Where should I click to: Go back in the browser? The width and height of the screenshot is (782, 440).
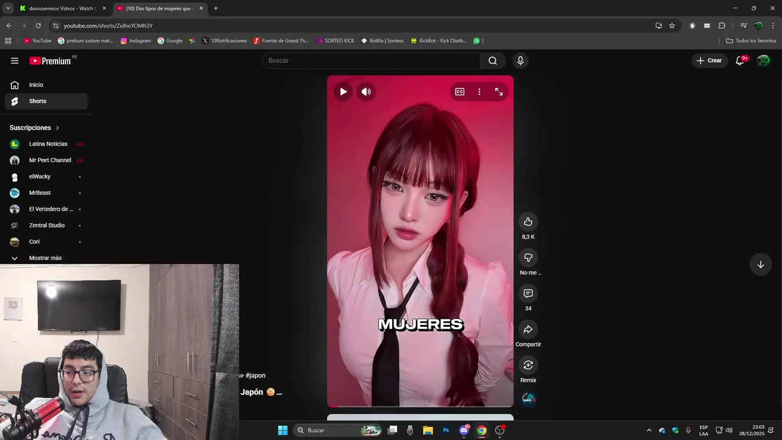click(x=9, y=26)
